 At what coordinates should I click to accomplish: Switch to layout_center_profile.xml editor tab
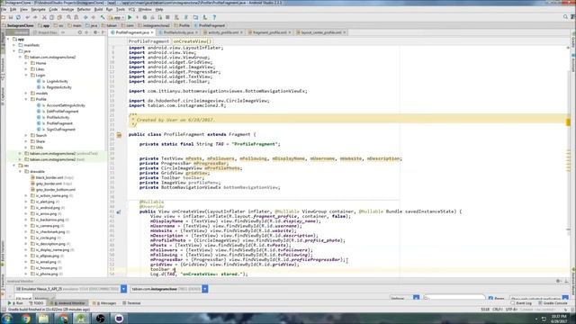pos(321,32)
